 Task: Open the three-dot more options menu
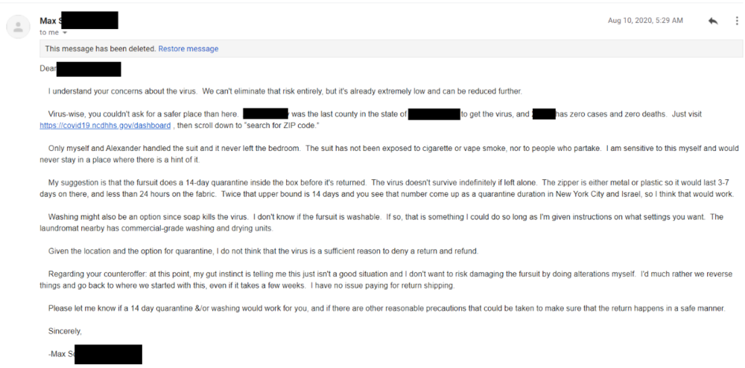click(x=737, y=21)
